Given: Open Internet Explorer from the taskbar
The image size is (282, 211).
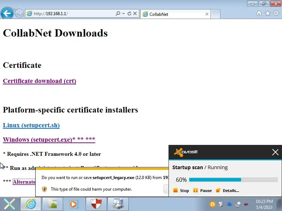Looking at the screenshot, I should click(x=31, y=204).
